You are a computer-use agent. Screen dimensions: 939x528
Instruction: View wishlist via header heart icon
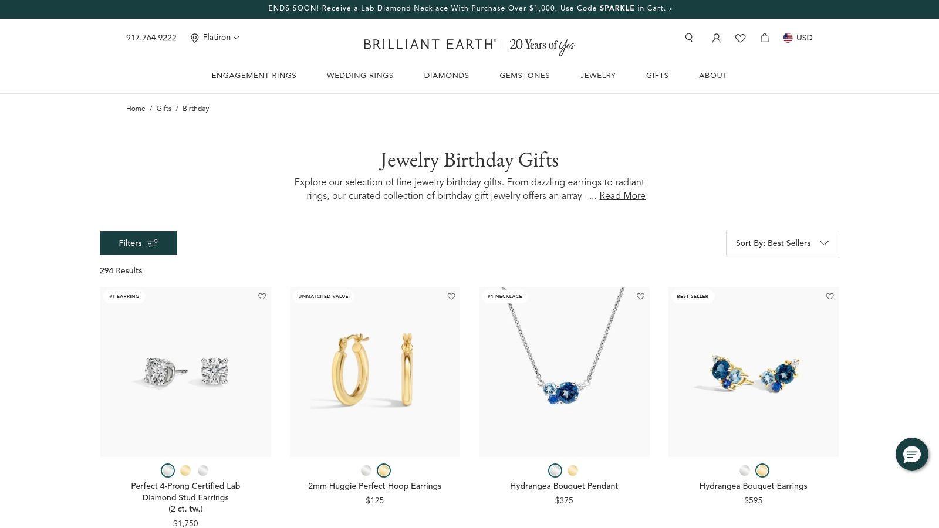(x=741, y=38)
